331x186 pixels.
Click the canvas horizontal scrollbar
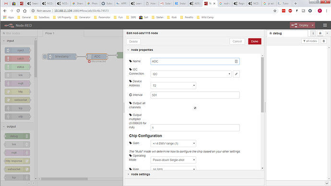(64, 179)
